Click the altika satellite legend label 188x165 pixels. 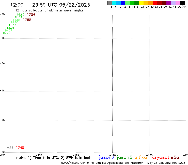tap(141, 157)
